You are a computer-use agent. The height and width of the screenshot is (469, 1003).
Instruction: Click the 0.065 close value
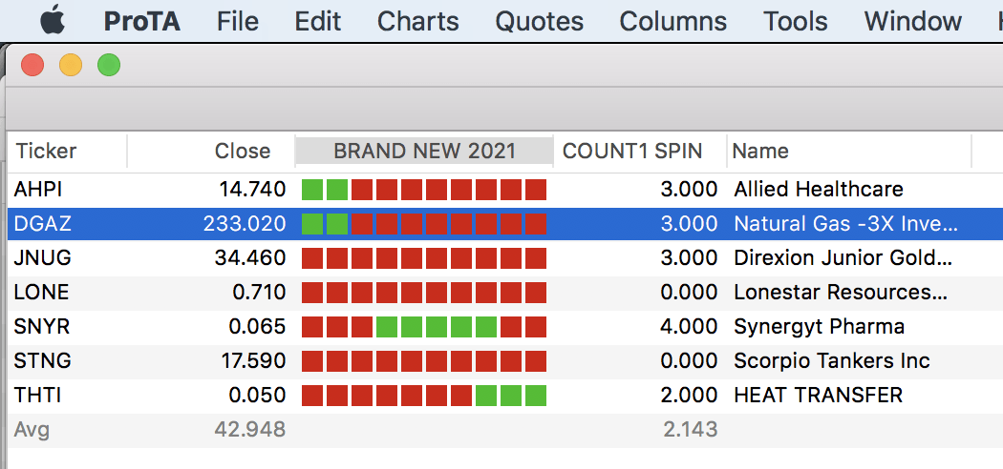257,327
